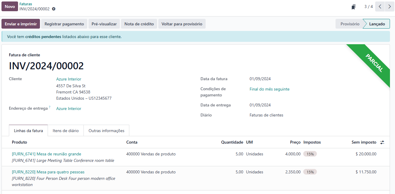Select the Provisório status stage
The image size is (395, 194).
pos(350,24)
